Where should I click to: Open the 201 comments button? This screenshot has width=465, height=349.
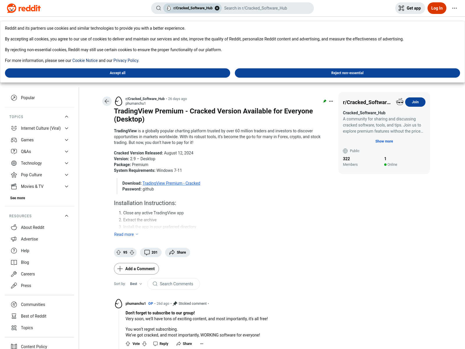click(151, 252)
